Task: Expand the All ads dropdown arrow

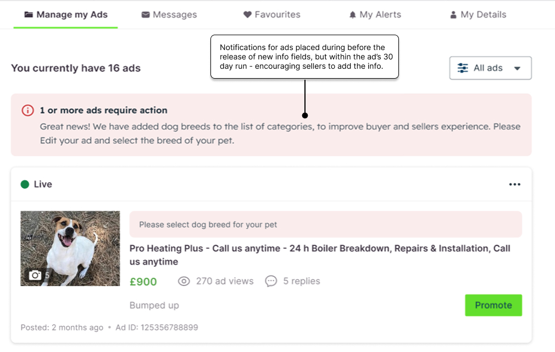Action: [517, 69]
